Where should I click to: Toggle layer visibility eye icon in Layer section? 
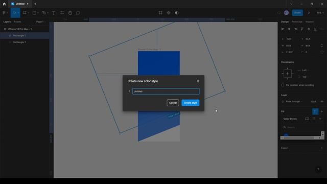322,102
